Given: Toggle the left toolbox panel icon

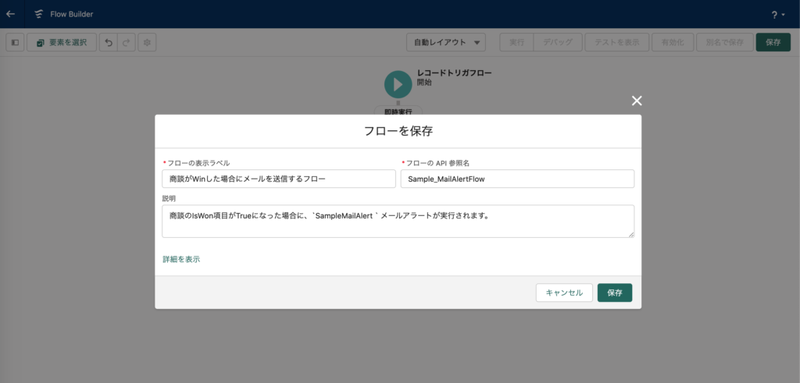Looking at the screenshot, I should [15, 42].
